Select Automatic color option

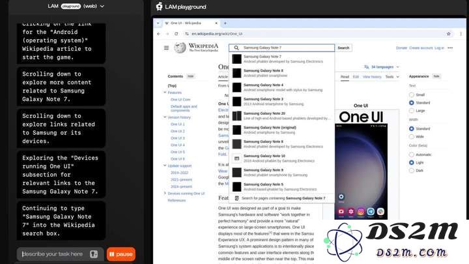412,154
